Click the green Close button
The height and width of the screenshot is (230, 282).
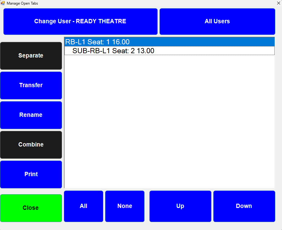coord(31,208)
